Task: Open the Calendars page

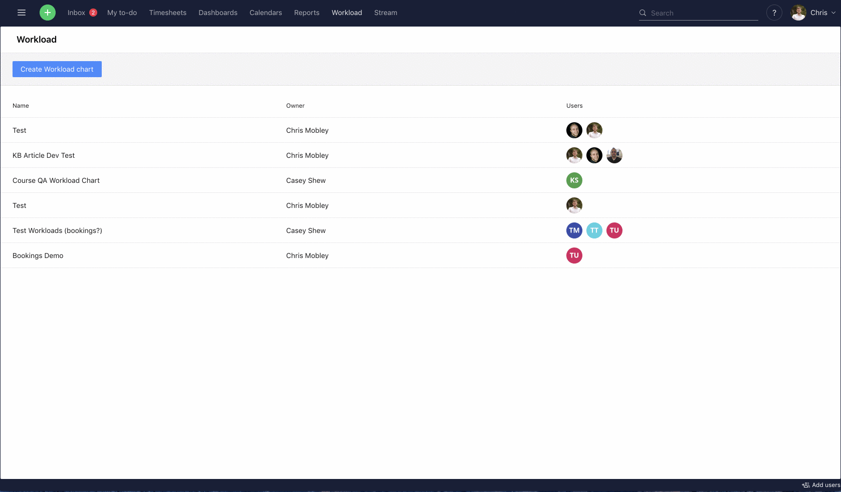Action: (266, 13)
